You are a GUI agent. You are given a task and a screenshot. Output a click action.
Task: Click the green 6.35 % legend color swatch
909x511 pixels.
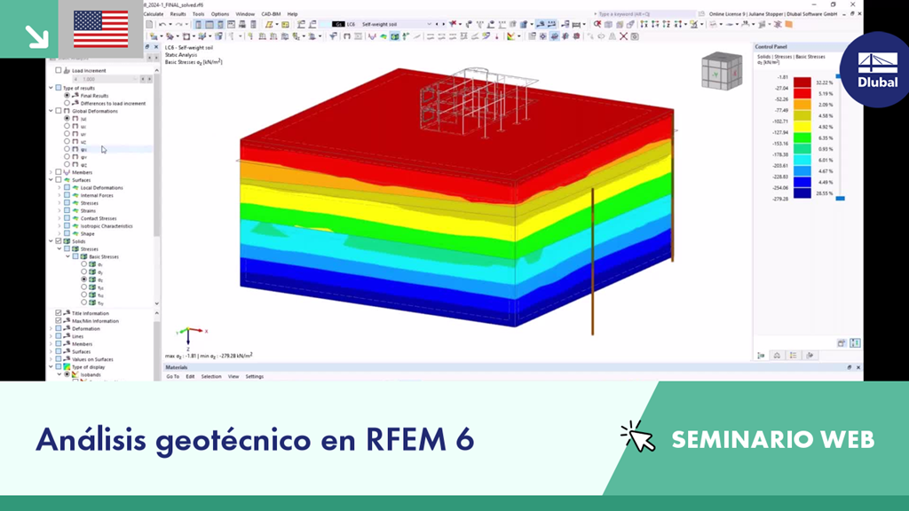click(x=802, y=138)
